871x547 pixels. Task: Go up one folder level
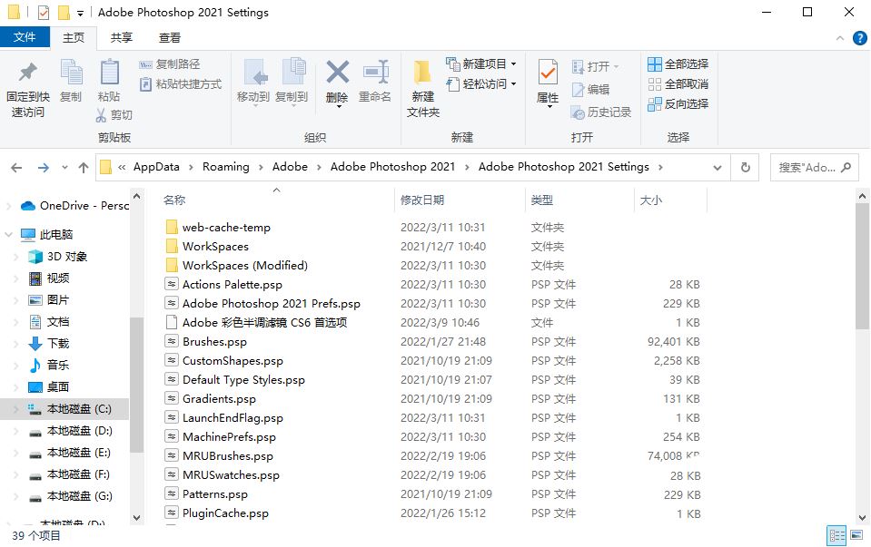click(x=84, y=168)
